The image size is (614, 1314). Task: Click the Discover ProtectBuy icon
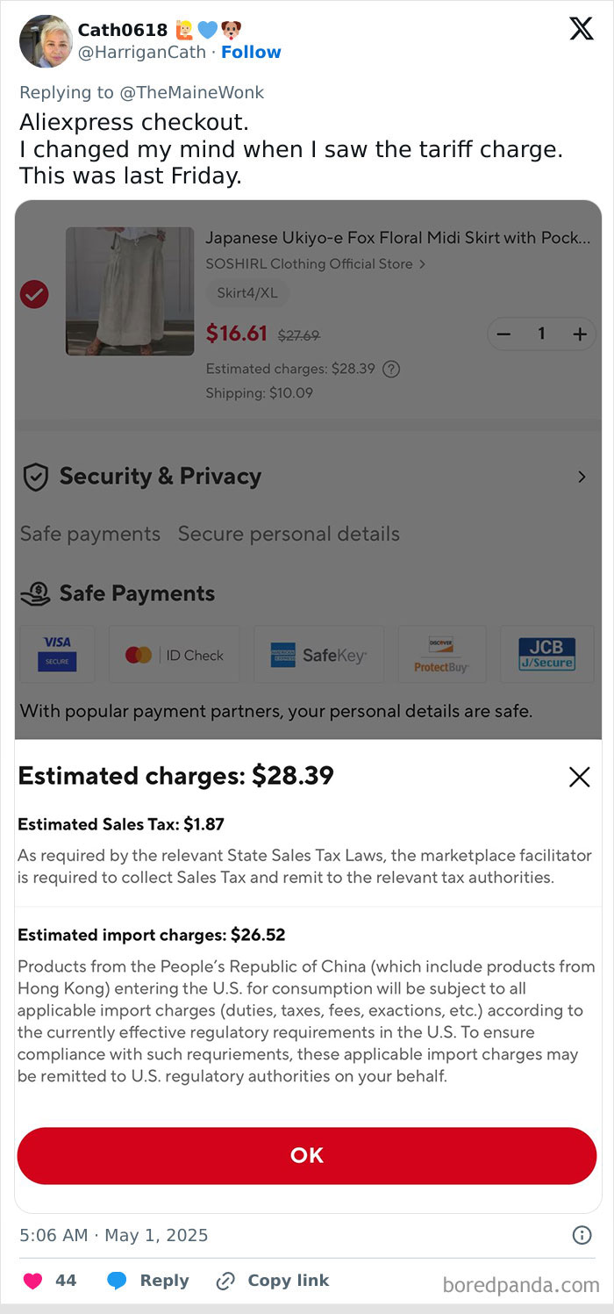coord(442,654)
